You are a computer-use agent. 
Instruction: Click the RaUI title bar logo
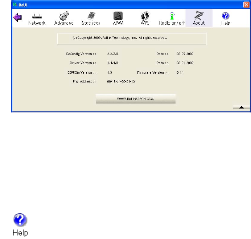coord(15,5)
